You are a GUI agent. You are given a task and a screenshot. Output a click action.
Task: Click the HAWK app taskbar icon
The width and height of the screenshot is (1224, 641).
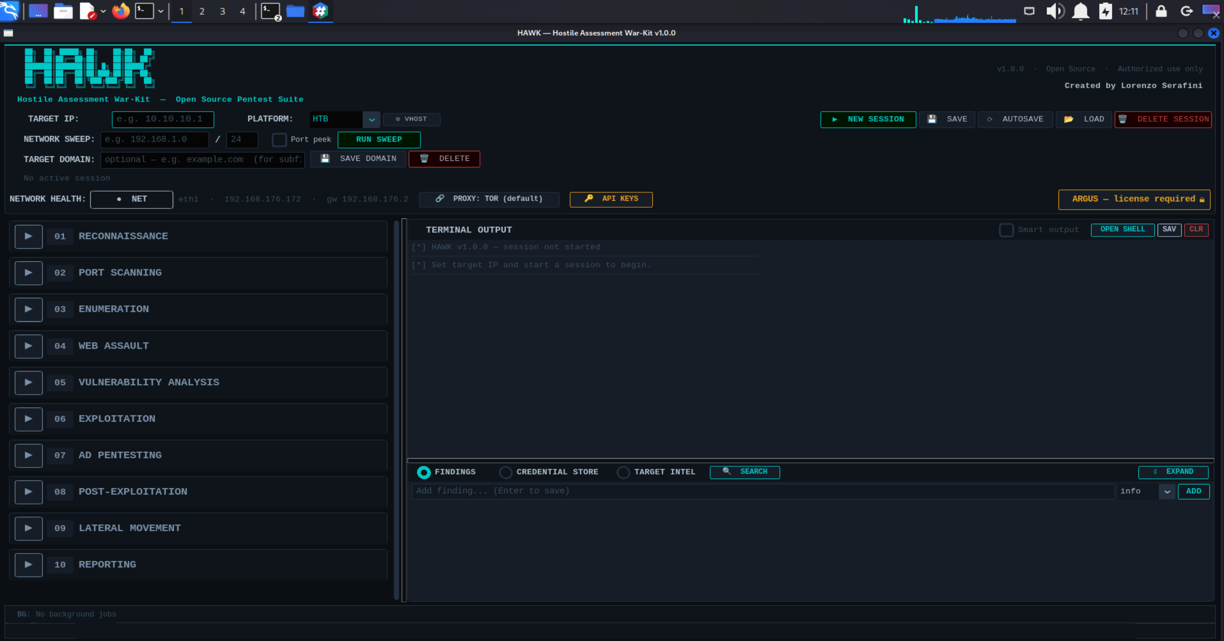321,11
